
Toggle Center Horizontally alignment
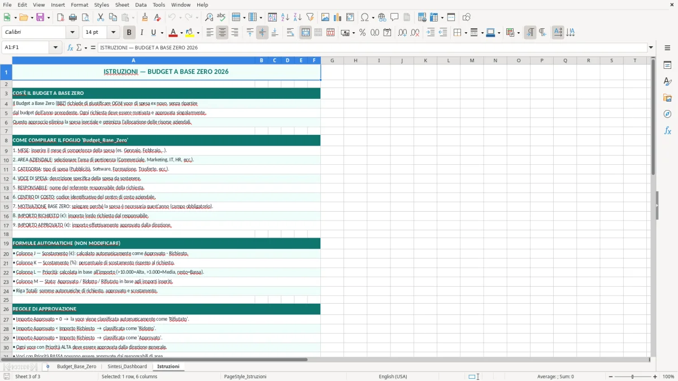(x=222, y=33)
